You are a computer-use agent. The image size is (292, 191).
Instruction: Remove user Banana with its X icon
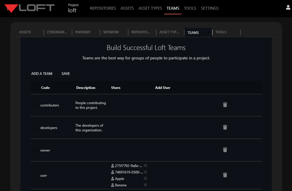click(145, 185)
